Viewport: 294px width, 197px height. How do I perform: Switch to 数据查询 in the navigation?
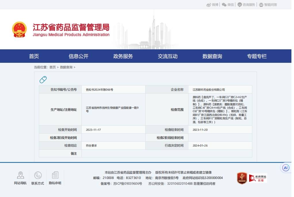tap(212, 56)
